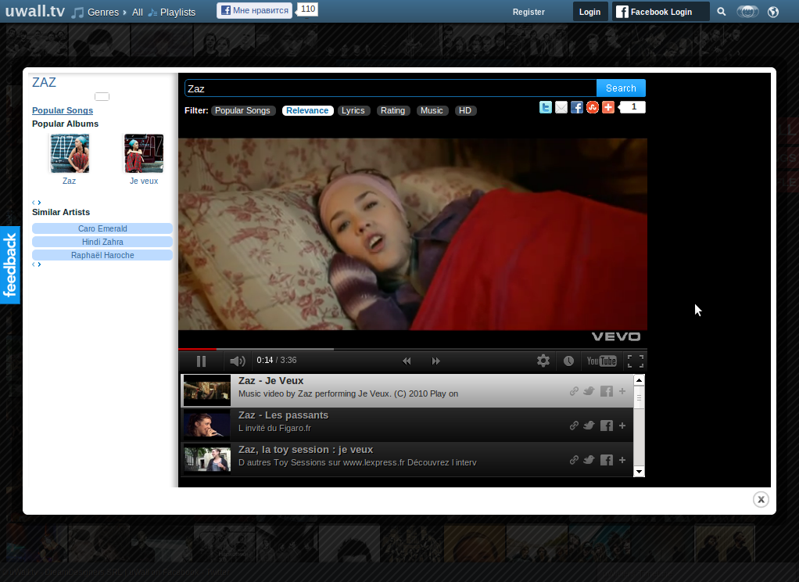The width and height of the screenshot is (799, 582).
Task: Select similar artist Caro Emerald
Action: (102, 228)
